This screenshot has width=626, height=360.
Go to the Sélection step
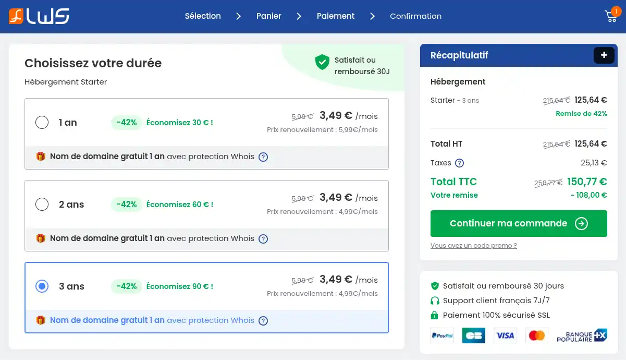[x=203, y=16]
